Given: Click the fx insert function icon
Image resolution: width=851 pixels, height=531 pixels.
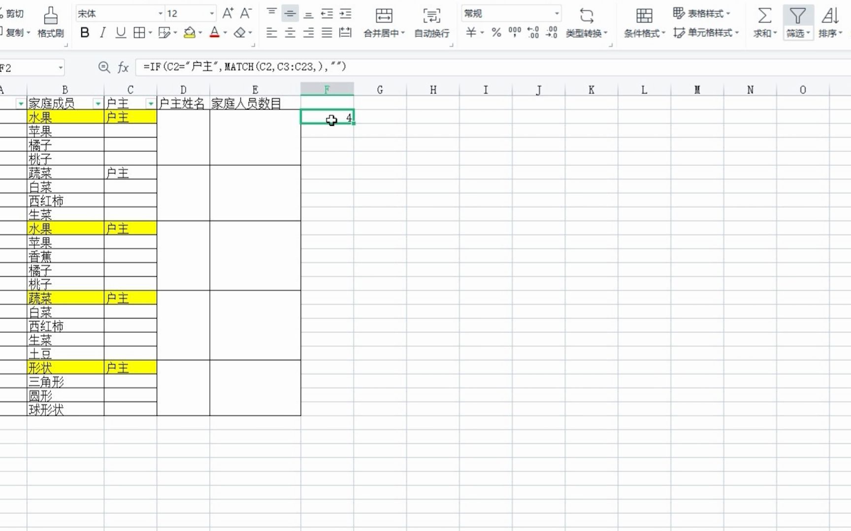Looking at the screenshot, I should click(123, 67).
